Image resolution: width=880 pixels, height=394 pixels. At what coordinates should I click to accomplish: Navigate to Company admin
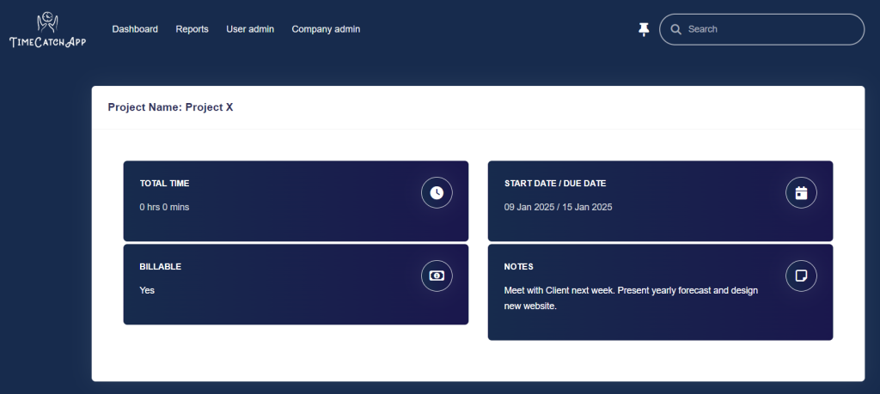tap(326, 29)
